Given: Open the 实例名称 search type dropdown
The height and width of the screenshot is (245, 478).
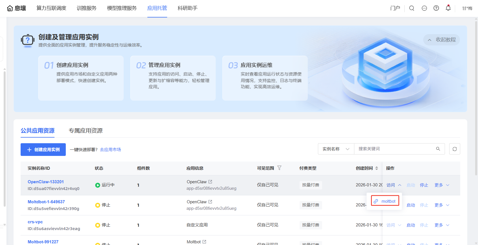Looking at the screenshot, I should [336, 149].
